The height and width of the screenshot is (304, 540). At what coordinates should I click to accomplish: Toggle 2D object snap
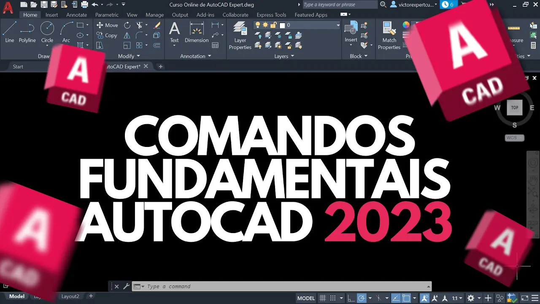406,298
